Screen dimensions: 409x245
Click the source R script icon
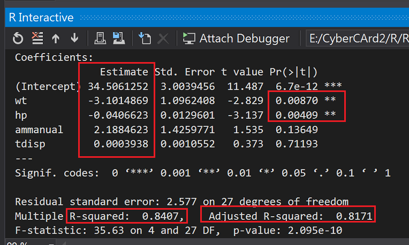[145, 38]
